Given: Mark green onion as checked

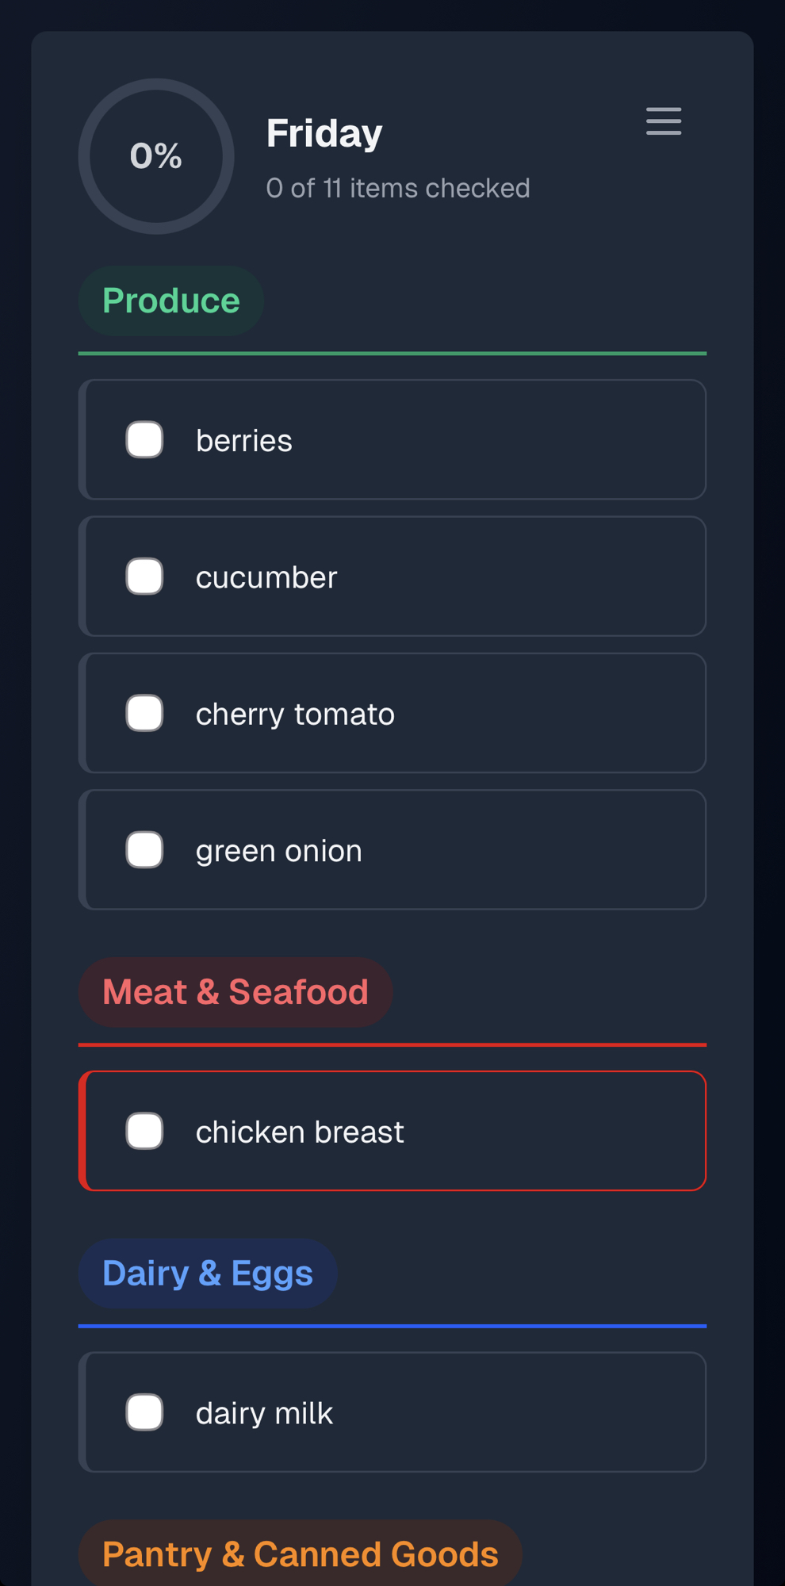Looking at the screenshot, I should 144,850.
